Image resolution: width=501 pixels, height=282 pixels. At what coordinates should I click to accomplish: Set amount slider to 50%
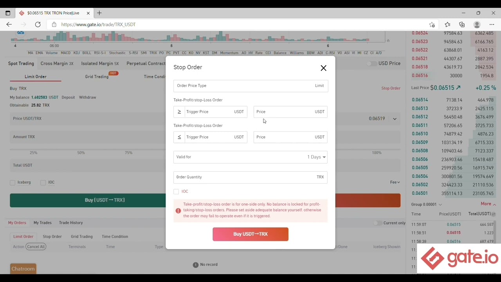81,153
